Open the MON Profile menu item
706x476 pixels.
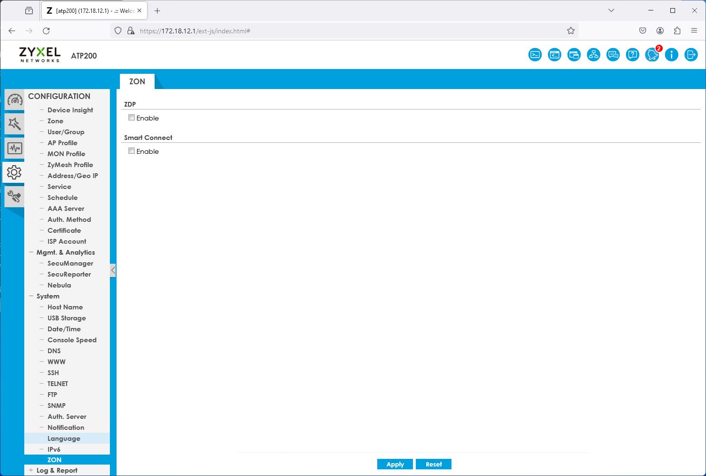(x=67, y=154)
